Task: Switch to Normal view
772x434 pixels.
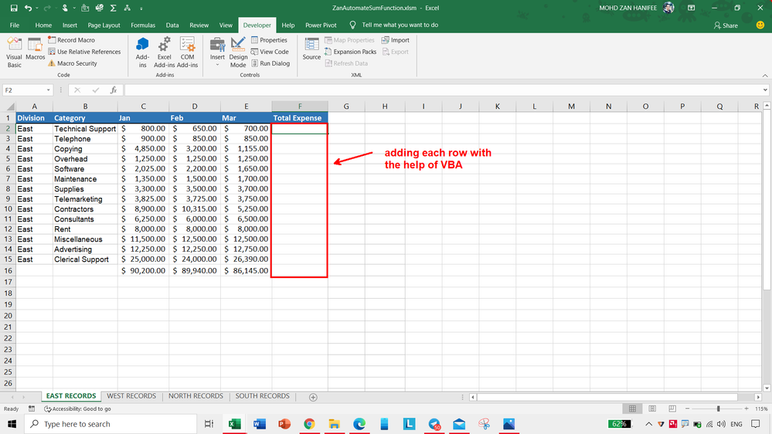Action: click(633, 409)
